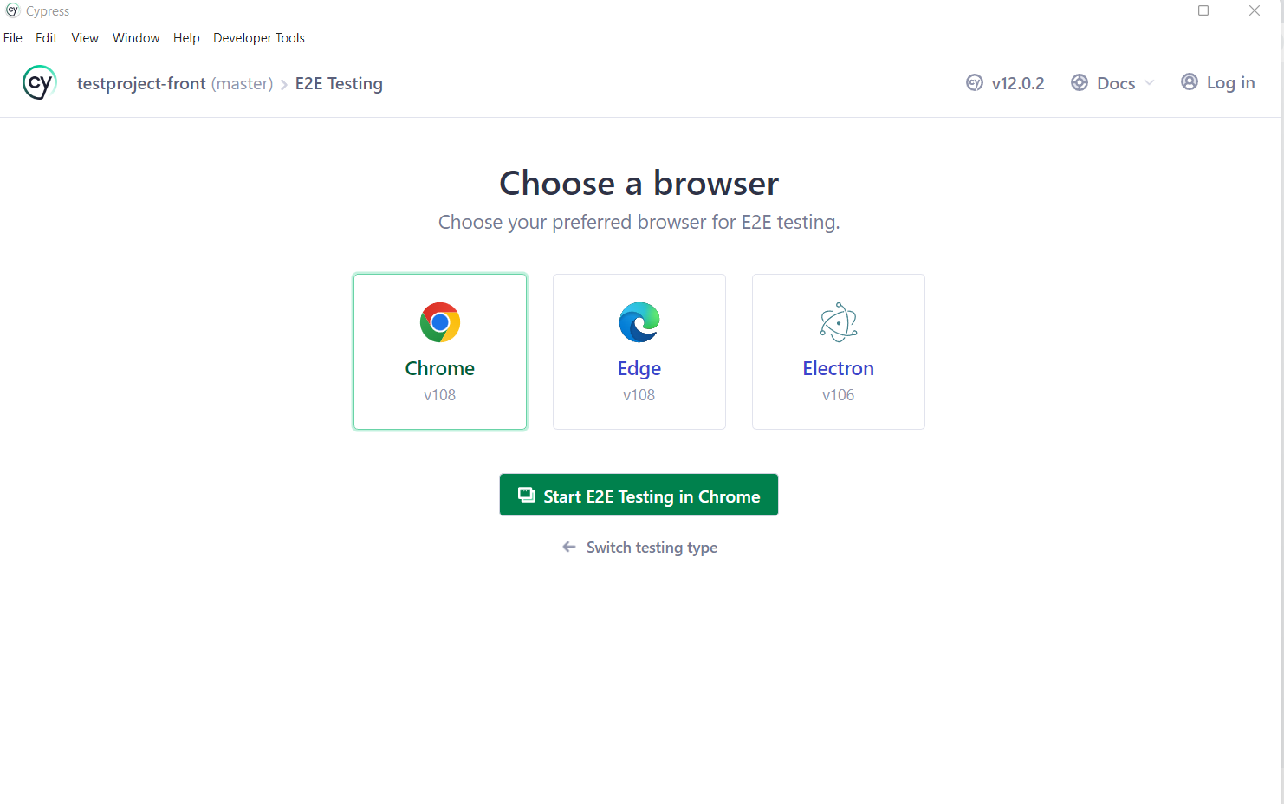Click the Cypress logo in the header

click(39, 81)
